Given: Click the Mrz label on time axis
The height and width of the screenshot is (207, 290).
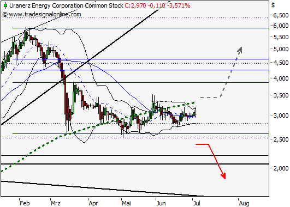Looking at the screenshot, I should (x=56, y=203).
